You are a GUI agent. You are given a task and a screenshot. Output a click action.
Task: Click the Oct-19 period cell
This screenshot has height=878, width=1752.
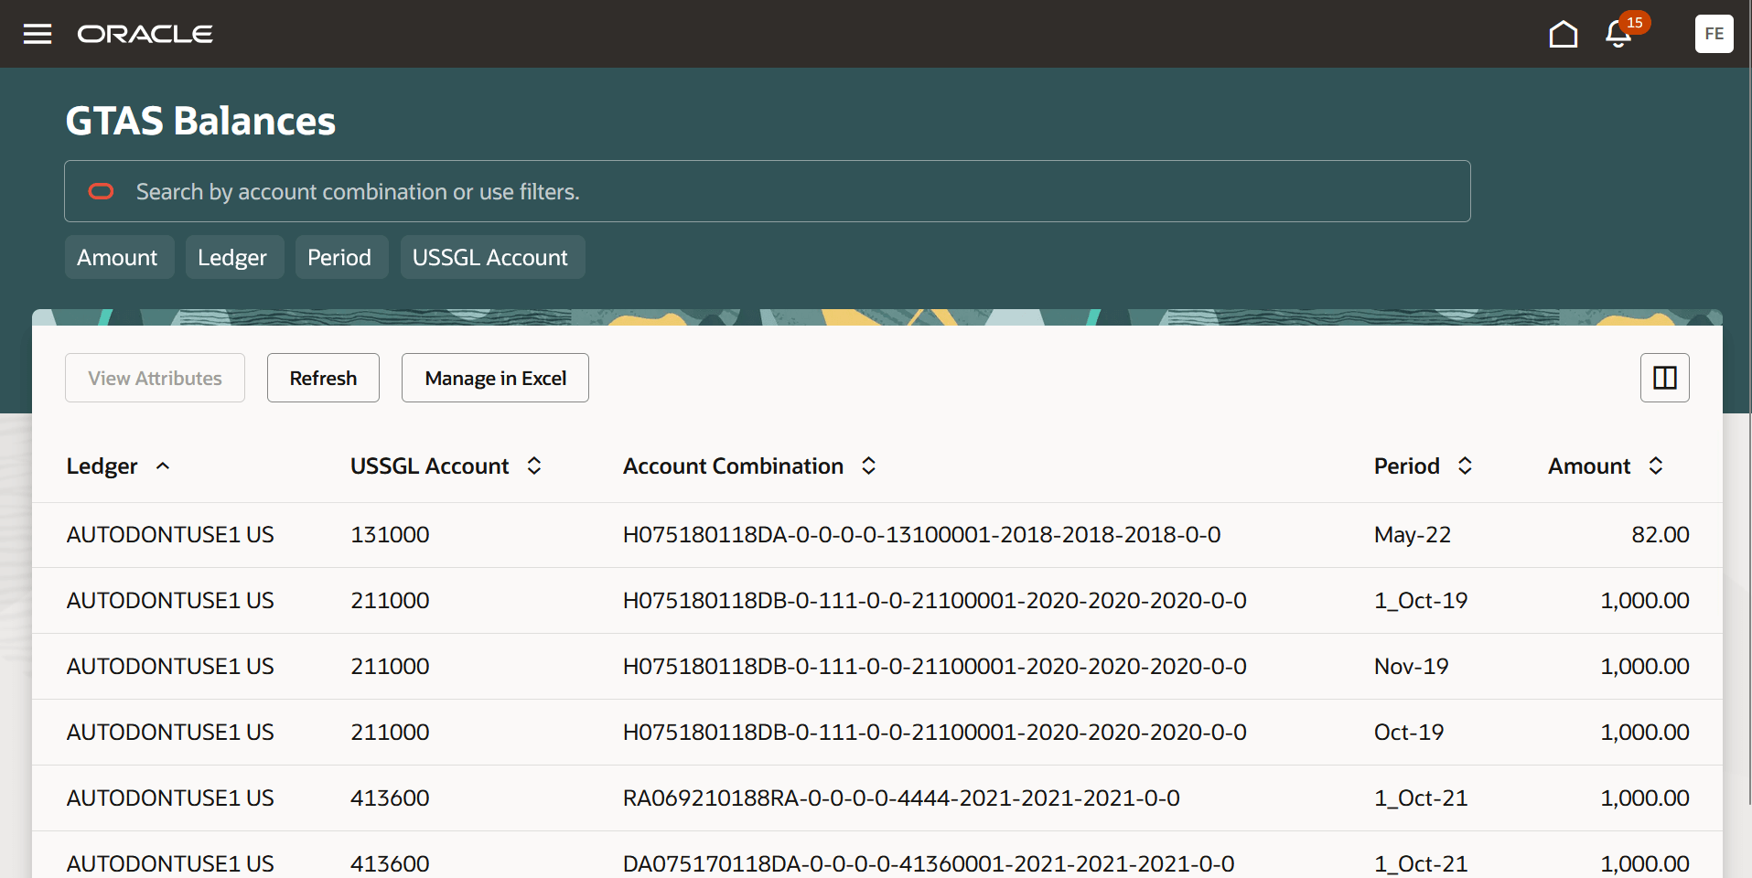(1409, 733)
